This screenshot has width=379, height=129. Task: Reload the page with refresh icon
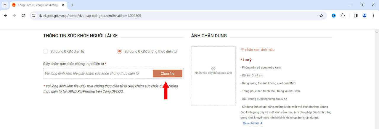(23, 16)
